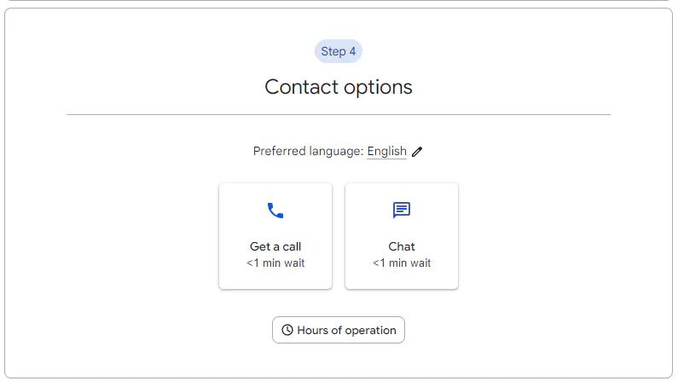Screen dimensions: 678x381
Task: Click the clock icon in the hours button
Action: (x=287, y=330)
